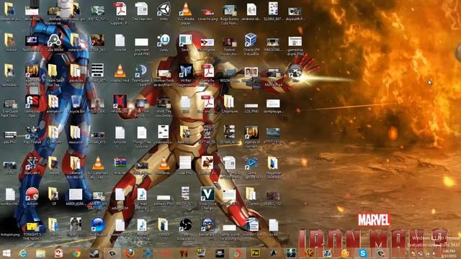Open the Recycle Bin

(x=76, y=104)
